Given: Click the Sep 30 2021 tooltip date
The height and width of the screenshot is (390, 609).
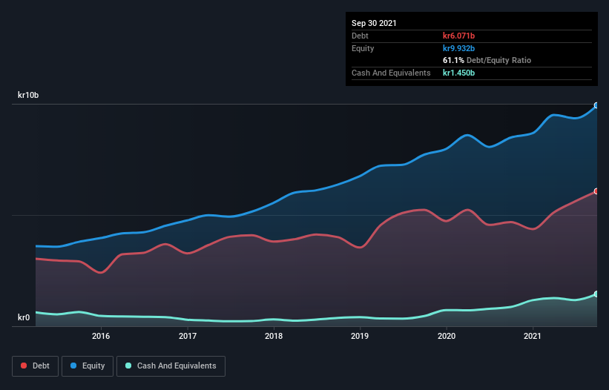Looking at the screenshot, I should click(374, 23).
